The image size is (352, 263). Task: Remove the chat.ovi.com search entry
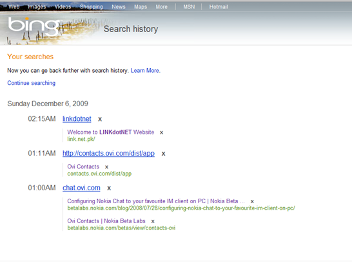click(109, 188)
